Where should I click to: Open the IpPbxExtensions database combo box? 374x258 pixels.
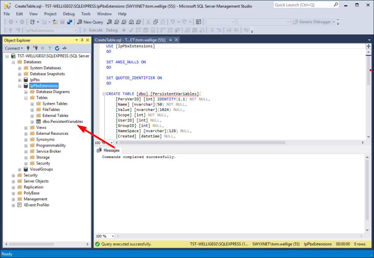tap(52, 30)
